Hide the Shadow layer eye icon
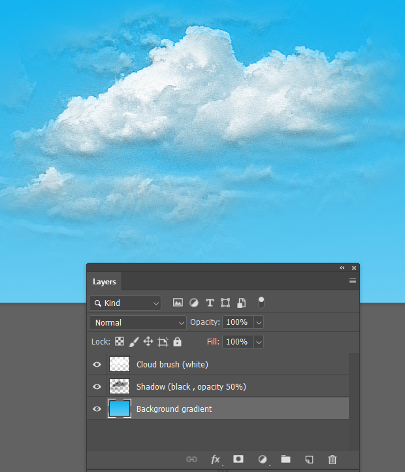 click(97, 386)
